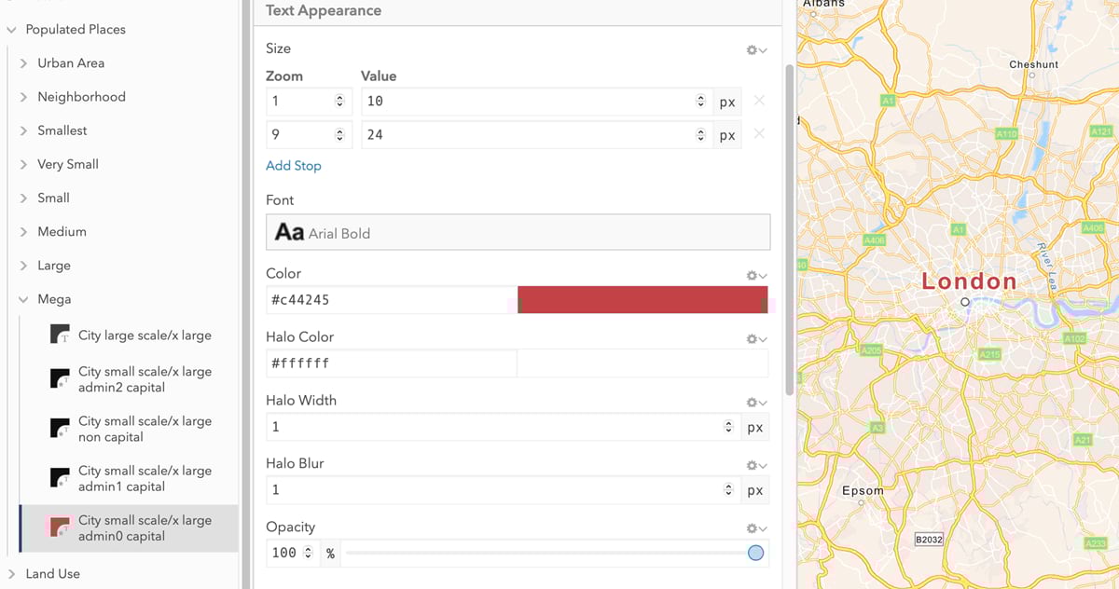Open the Arial Bold font picker
This screenshot has width=1119, height=589.
518,233
